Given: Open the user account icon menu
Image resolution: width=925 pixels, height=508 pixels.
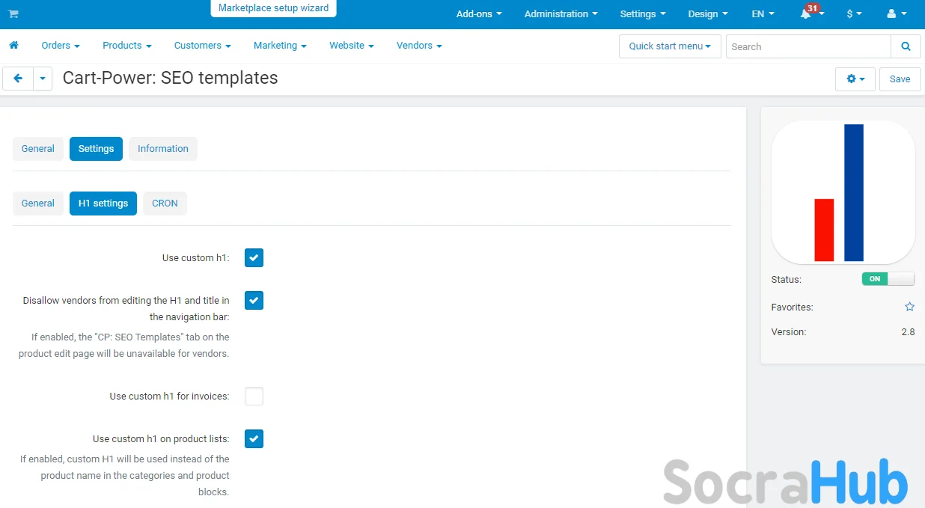Looking at the screenshot, I should (x=897, y=14).
